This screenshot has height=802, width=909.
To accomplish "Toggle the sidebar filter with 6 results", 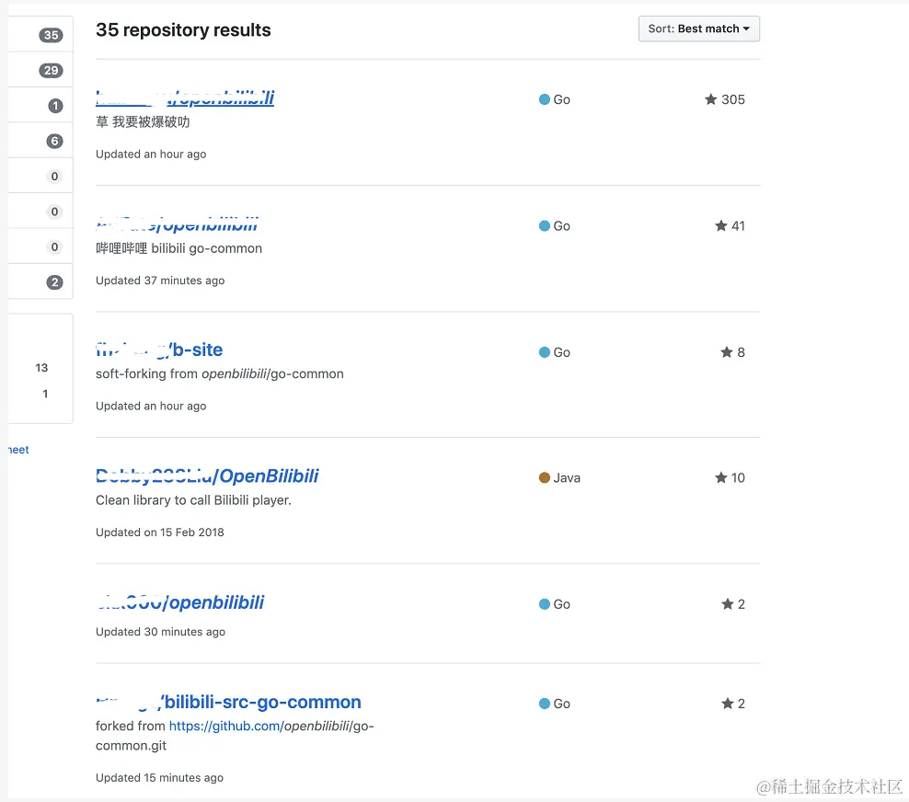I will point(52,140).
